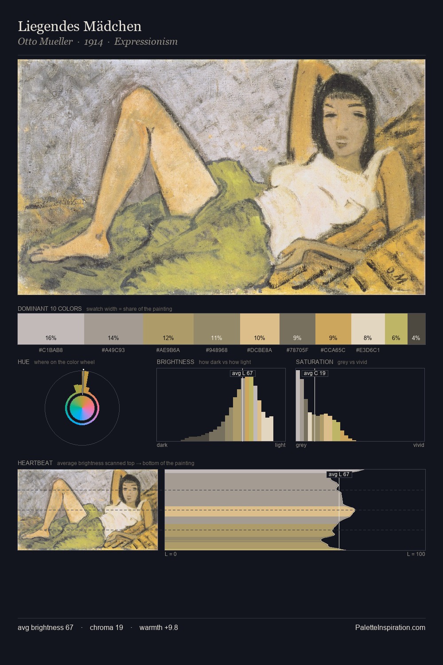The height and width of the screenshot is (665, 443).
Task: Click the hex code #948968
Action: [x=217, y=350]
